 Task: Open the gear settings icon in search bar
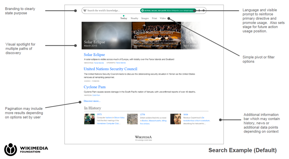204,11
